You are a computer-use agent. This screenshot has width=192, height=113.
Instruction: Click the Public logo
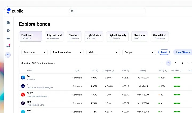point(15,11)
